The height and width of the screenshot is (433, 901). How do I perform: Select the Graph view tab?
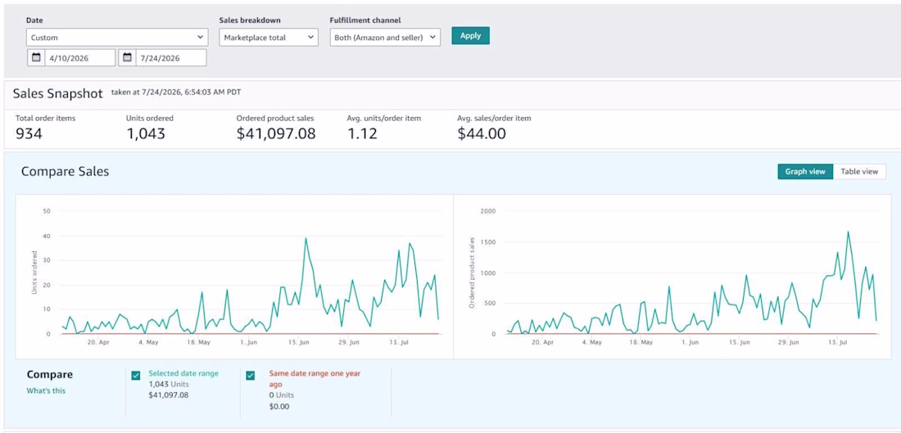point(805,171)
